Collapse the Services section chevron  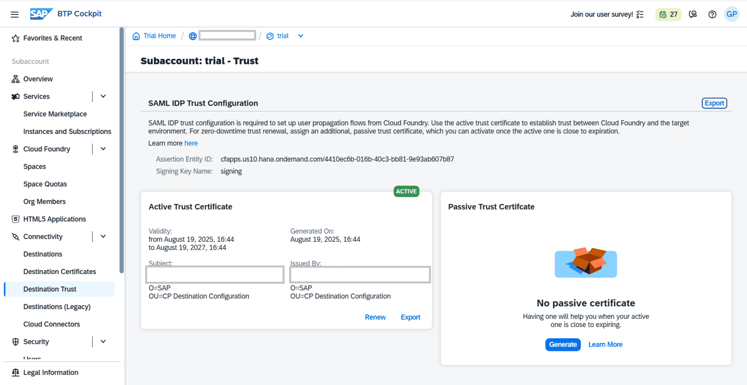click(x=103, y=96)
